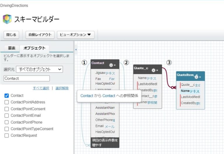
Task: Switch to the 要素 tab
Action: click(11, 48)
